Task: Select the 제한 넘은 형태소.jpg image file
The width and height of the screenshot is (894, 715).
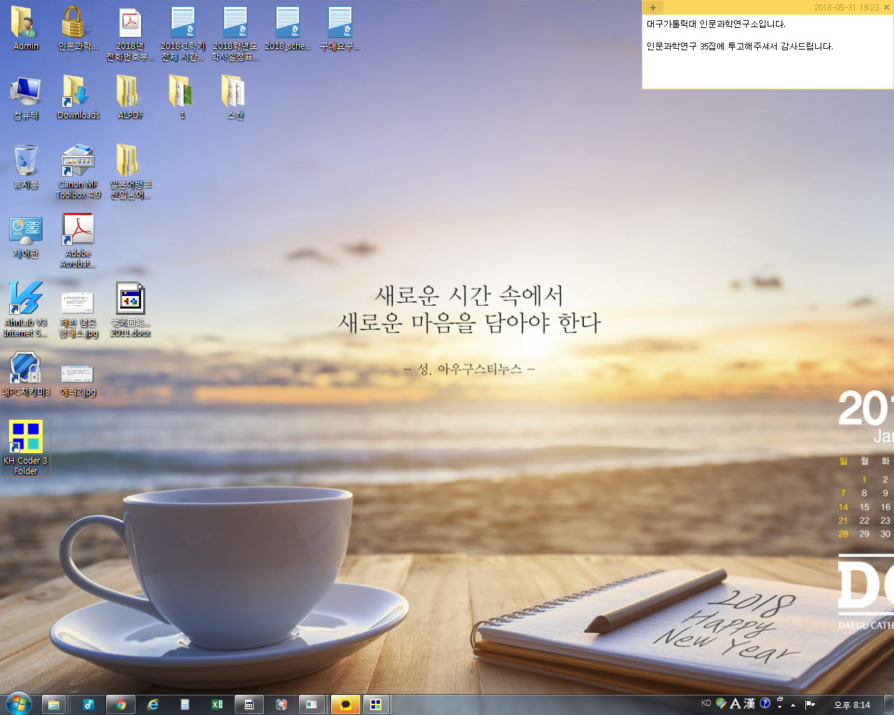Action: [x=78, y=316]
